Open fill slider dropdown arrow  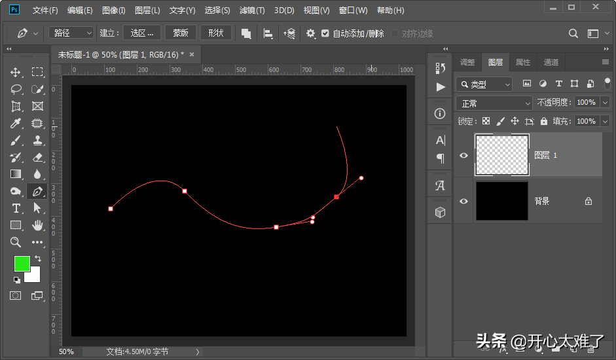pos(605,122)
